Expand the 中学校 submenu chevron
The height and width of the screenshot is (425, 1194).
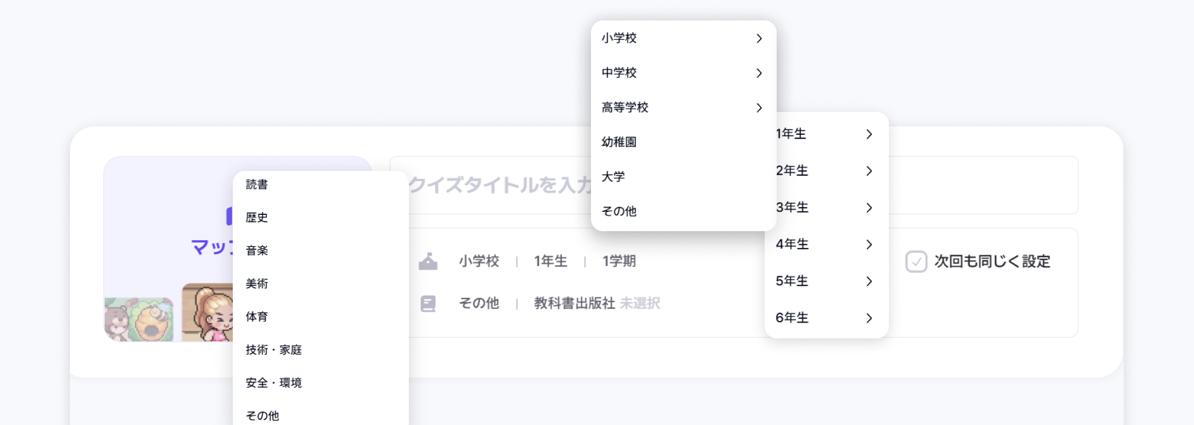[759, 73]
